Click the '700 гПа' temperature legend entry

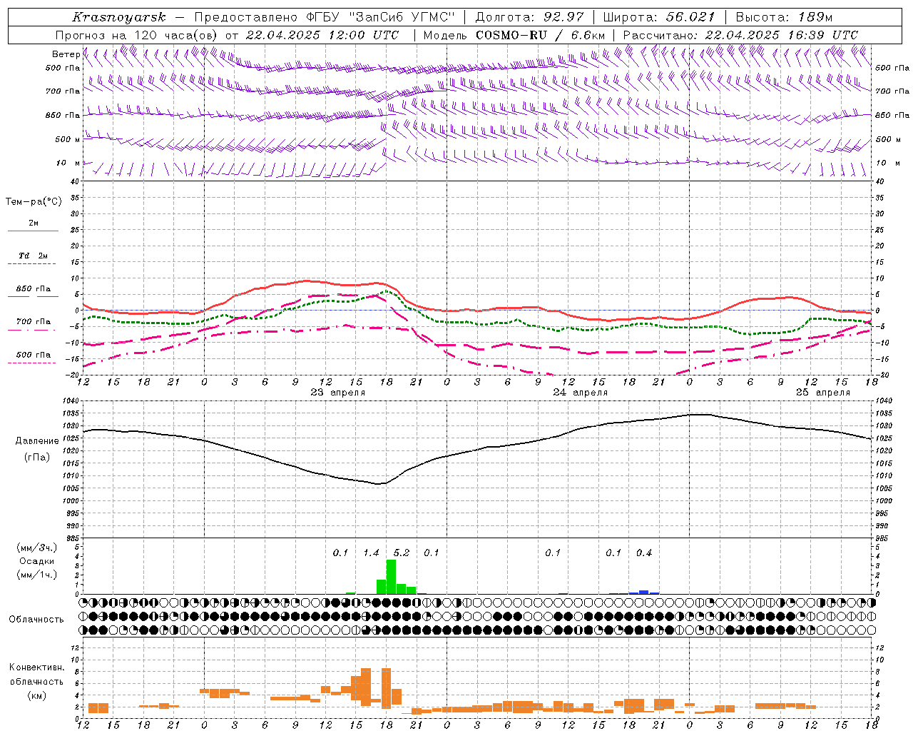tap(34, 322)
